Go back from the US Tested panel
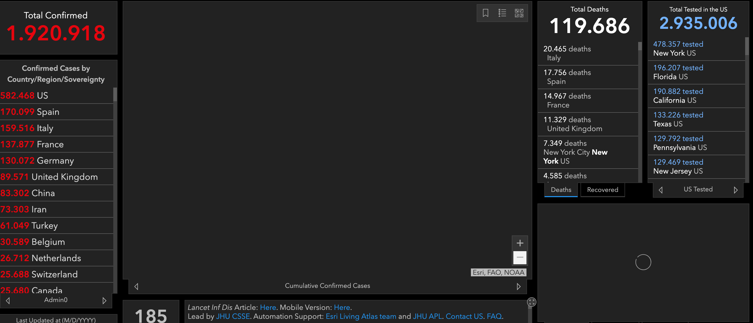Image resolution: width=753 pixels, height=323 pixels. click(661, 190)
